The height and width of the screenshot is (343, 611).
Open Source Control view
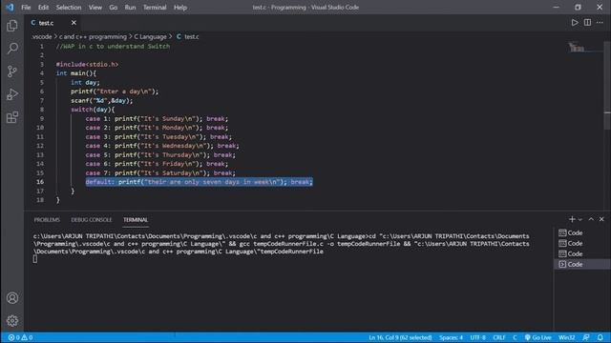12,71
